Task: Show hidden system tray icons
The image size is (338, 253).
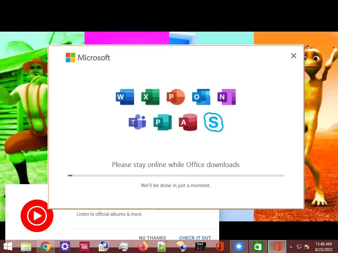Action: pos(291,247)
